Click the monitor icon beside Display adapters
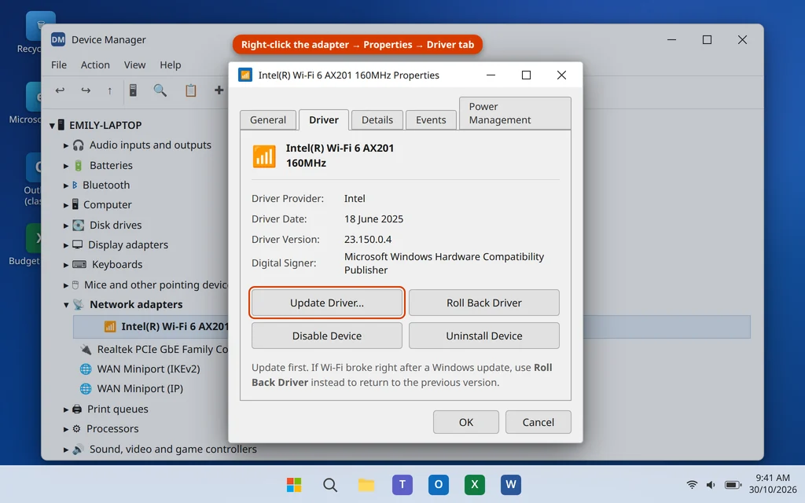This screenshot has width=805, height=503. pos(78,244)
